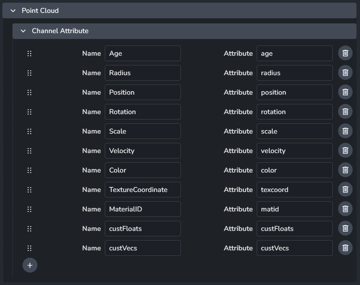Select the Name field showing Rotation
The height and width of the screenshot is (285, 360).
143,112
